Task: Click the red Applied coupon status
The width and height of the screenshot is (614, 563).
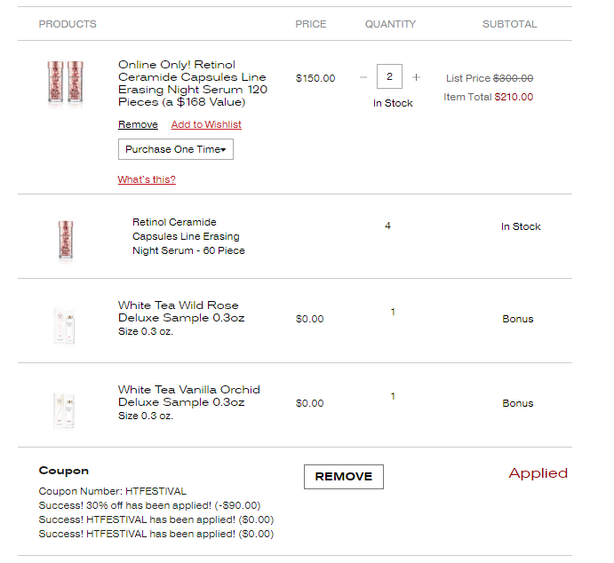Action: [538, 473]
